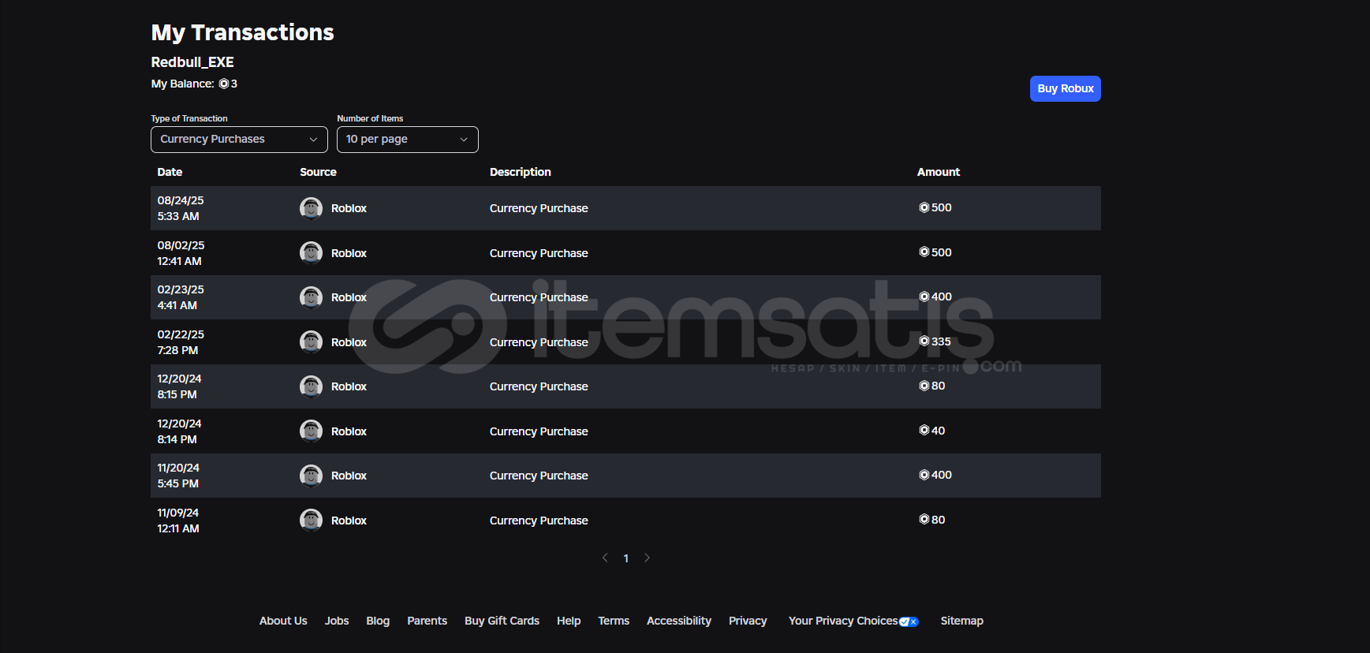Open the About Us footer link
The height and width of the screenshot is (653, 1370).
click(283, 621)
